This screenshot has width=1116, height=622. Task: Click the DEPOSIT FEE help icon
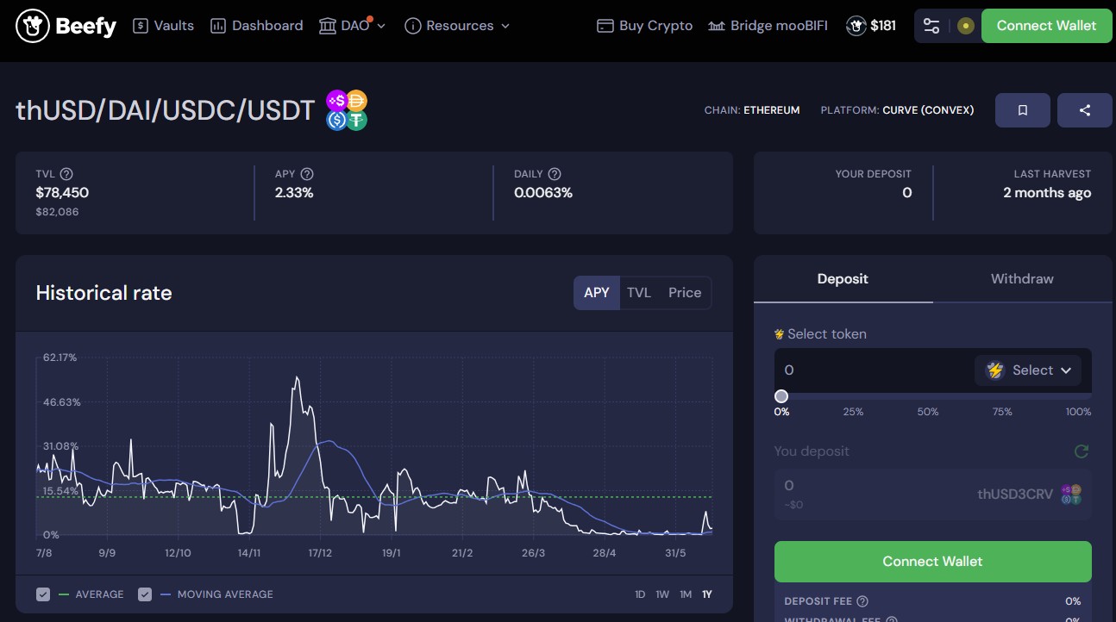(x=862, y=601)
